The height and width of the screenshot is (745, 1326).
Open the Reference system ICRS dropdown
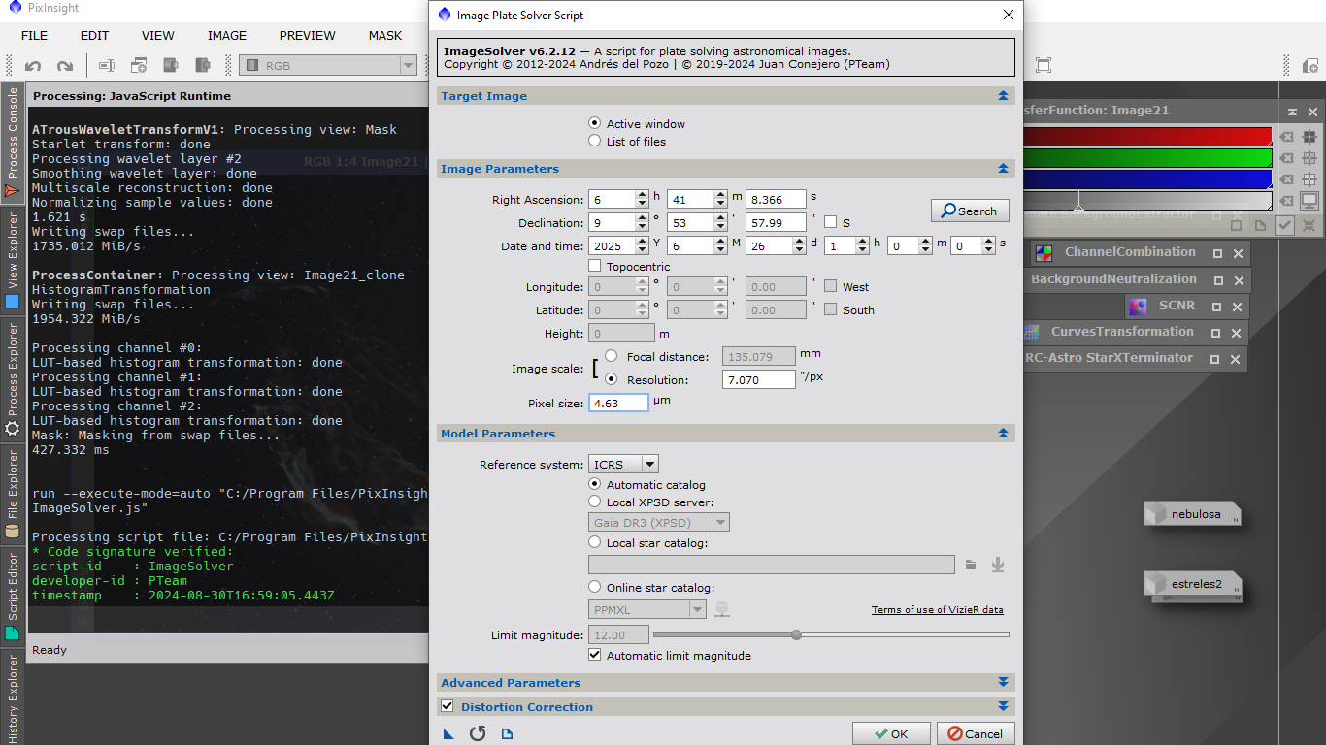[x=623, y=465]
